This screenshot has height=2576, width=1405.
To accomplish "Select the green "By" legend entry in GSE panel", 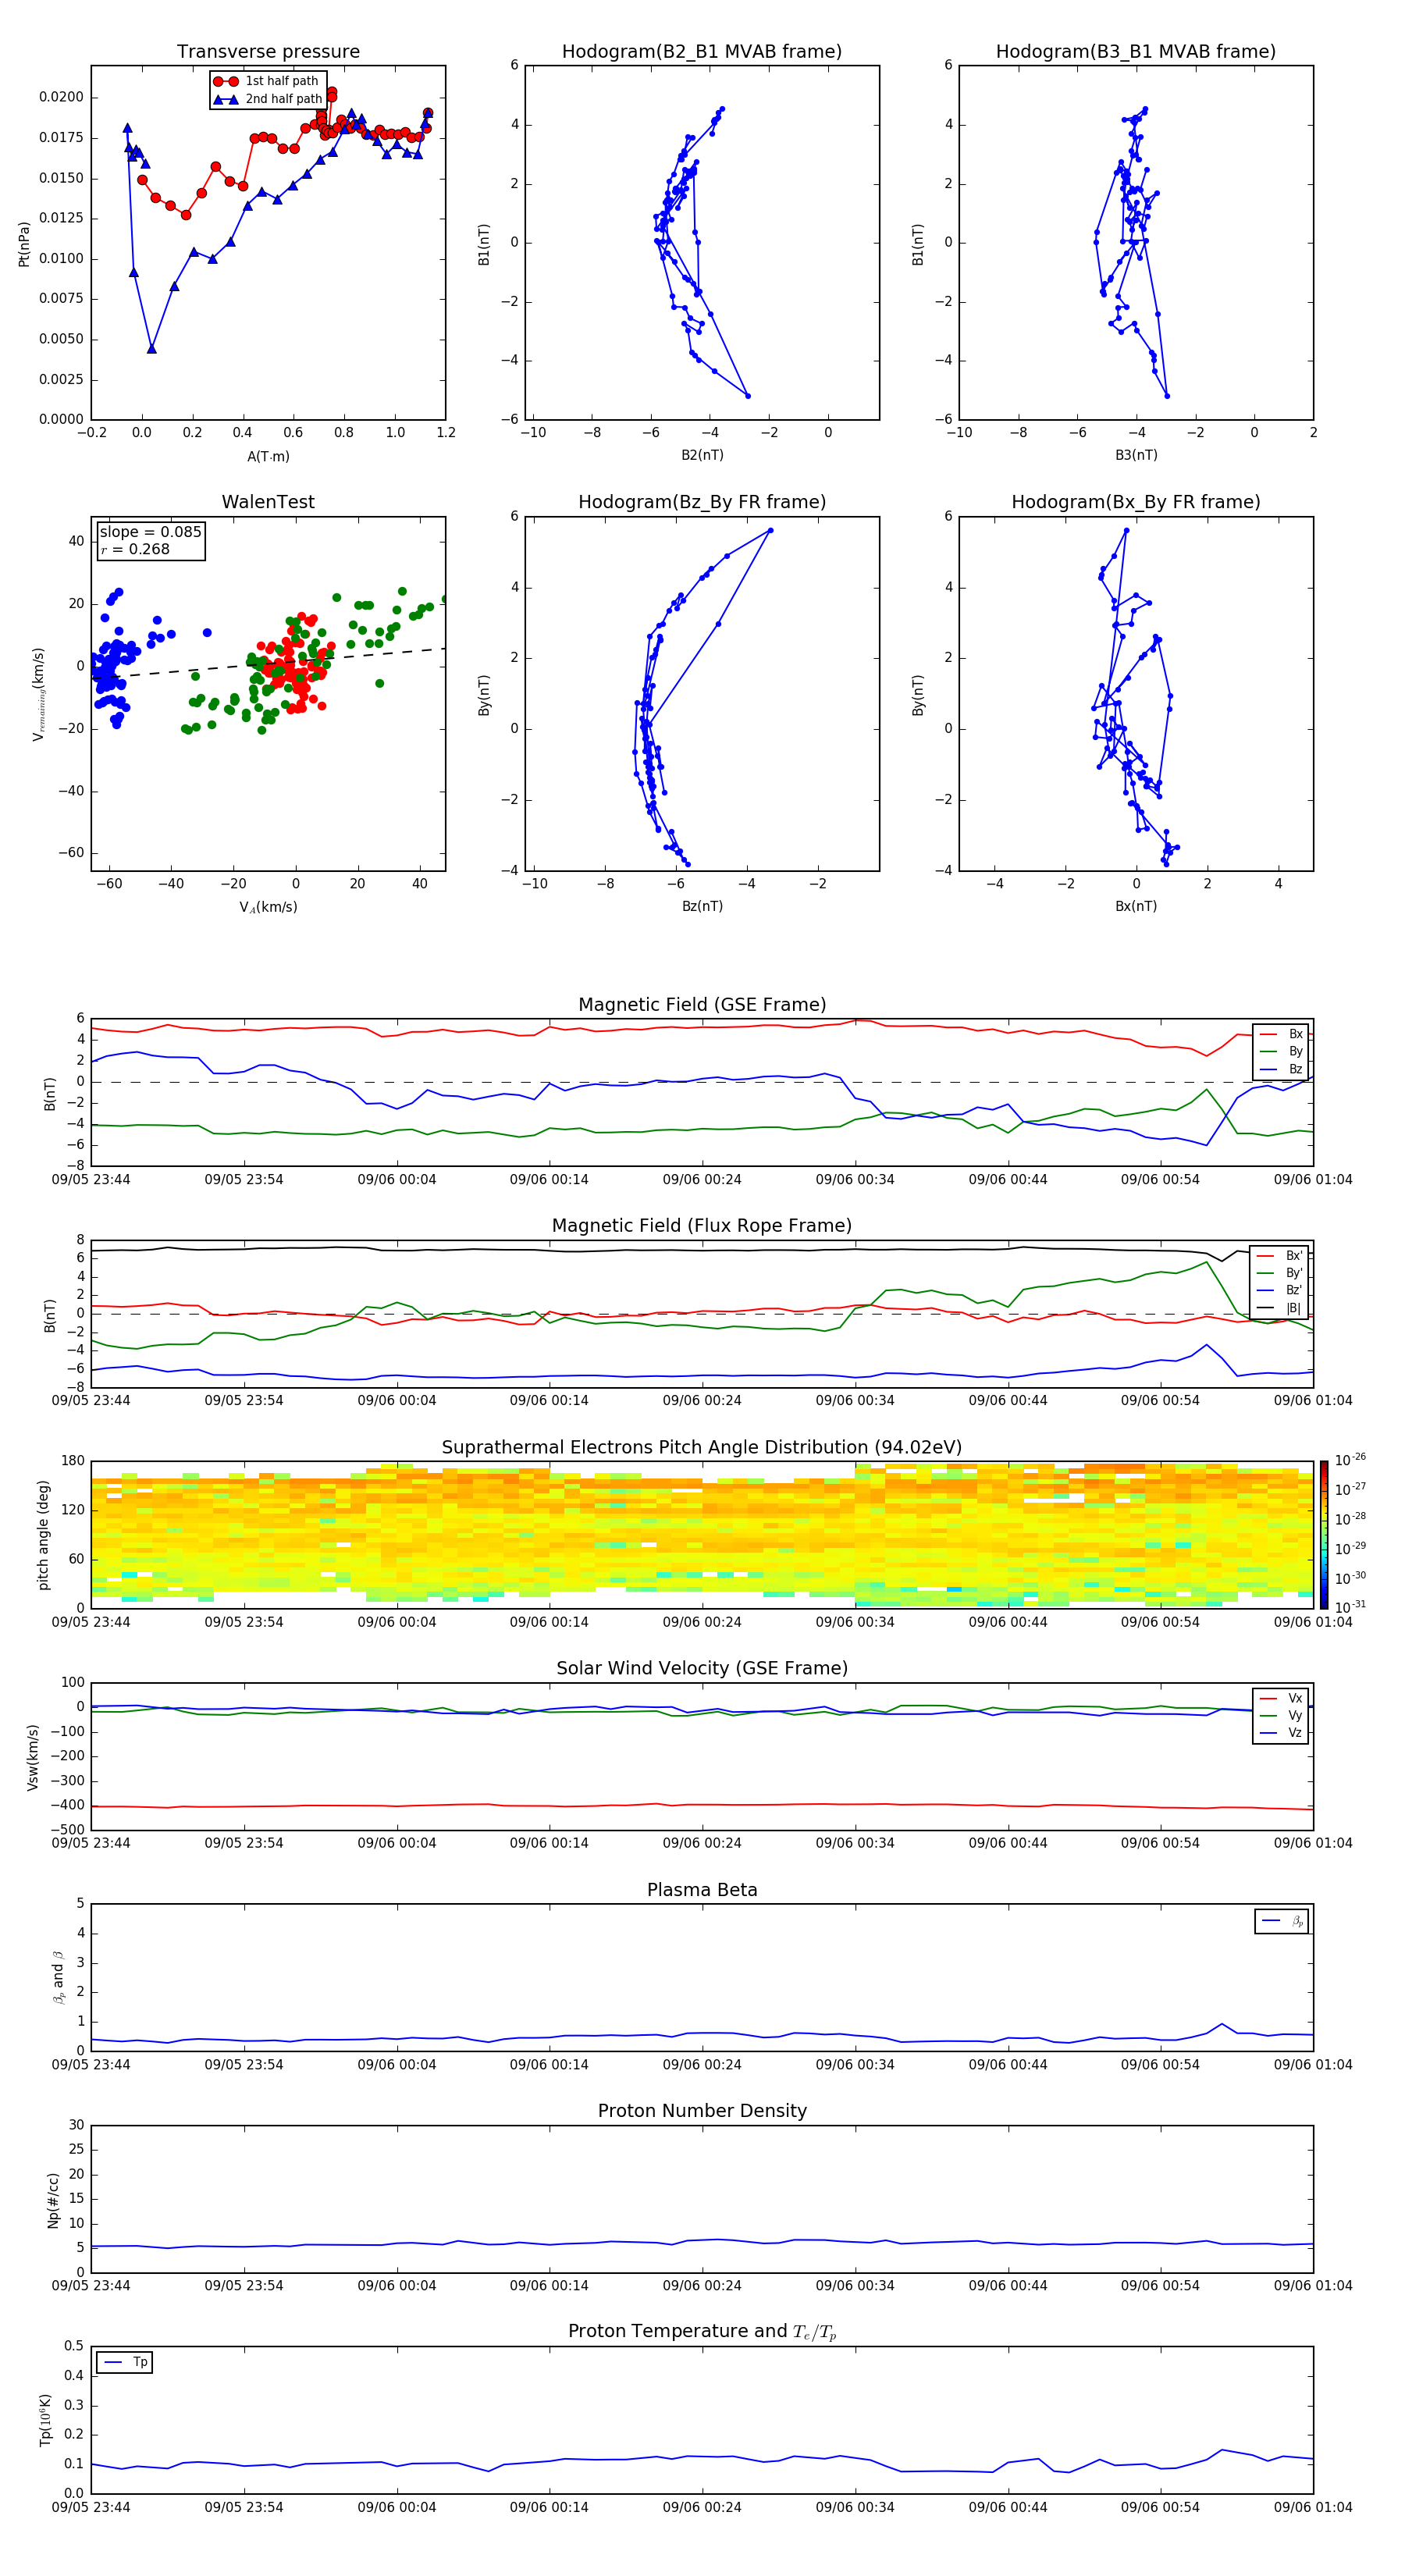I will pyautogui.click(x=1281, y=1051).
